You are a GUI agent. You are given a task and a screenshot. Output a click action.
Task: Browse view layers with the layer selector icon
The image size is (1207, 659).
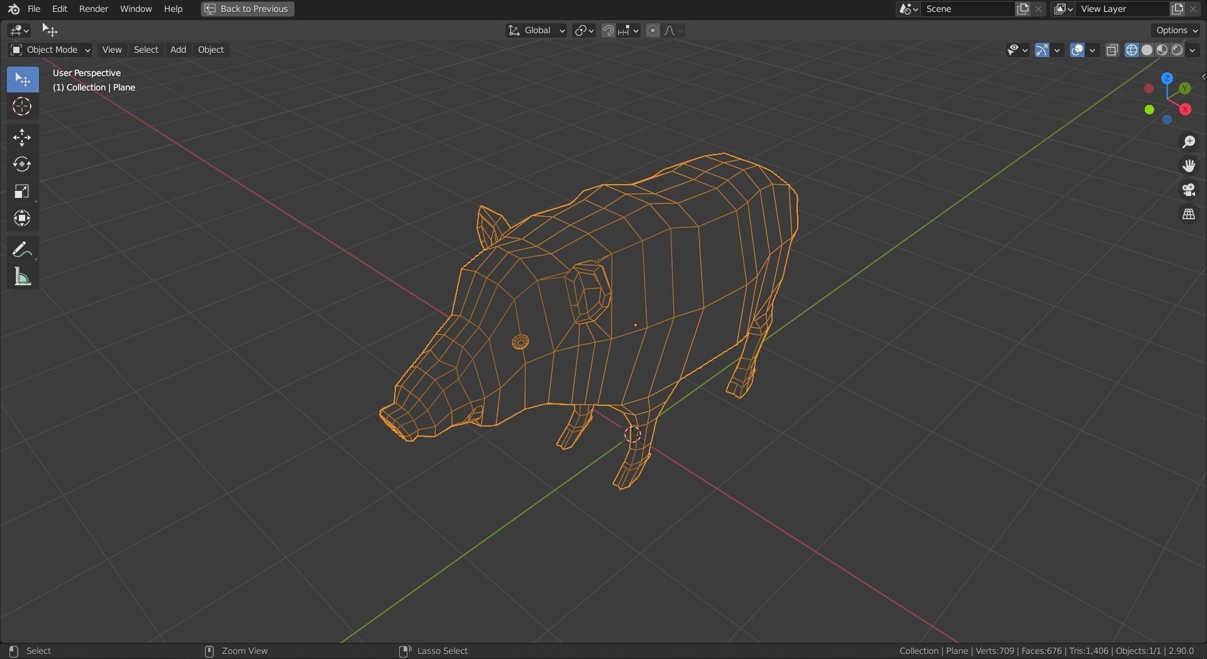1063,9
